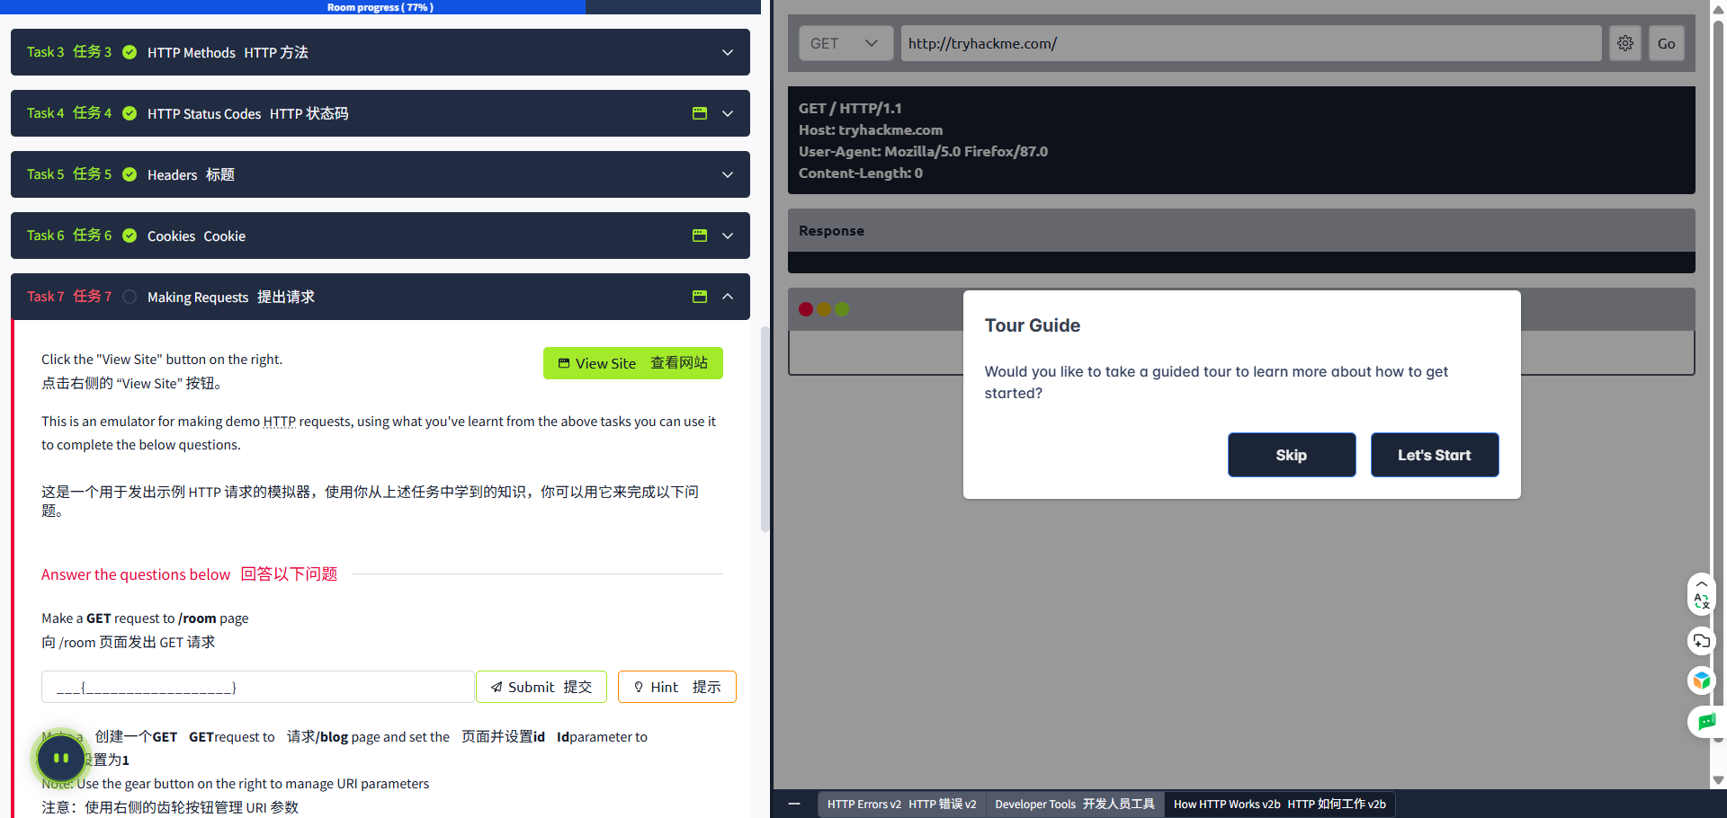Click the yellow dot in emulator browser
This screenshot has height=818, width=1727.
pyautogui.click(x=824, y=309)
